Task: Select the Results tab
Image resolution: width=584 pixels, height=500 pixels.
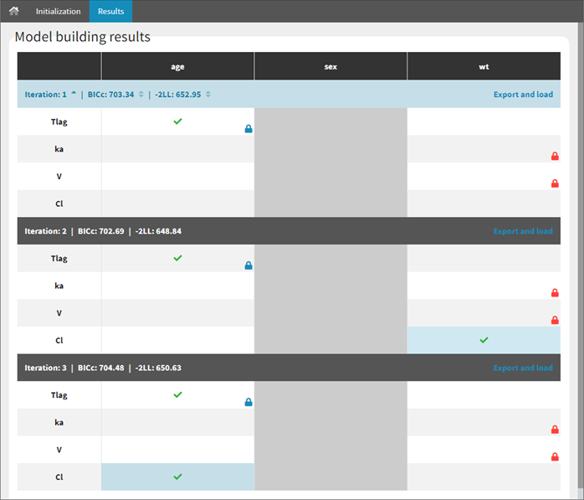Action: 110,11
